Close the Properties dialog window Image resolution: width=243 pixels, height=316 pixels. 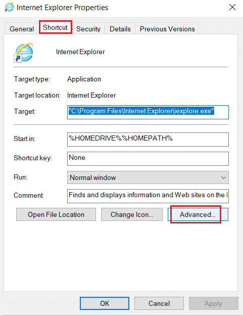(x=232, y=7)
